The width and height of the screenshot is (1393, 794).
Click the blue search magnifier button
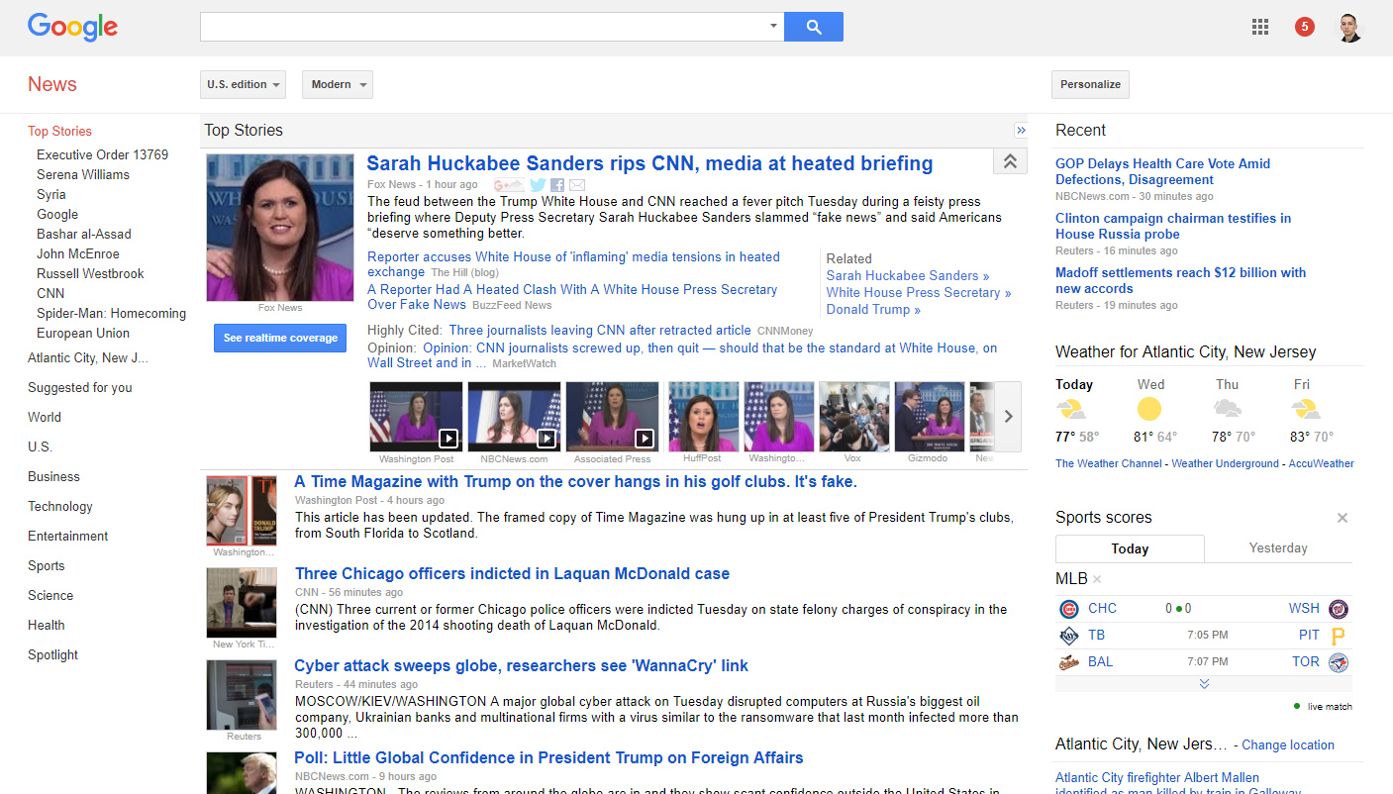pos(814,27)
